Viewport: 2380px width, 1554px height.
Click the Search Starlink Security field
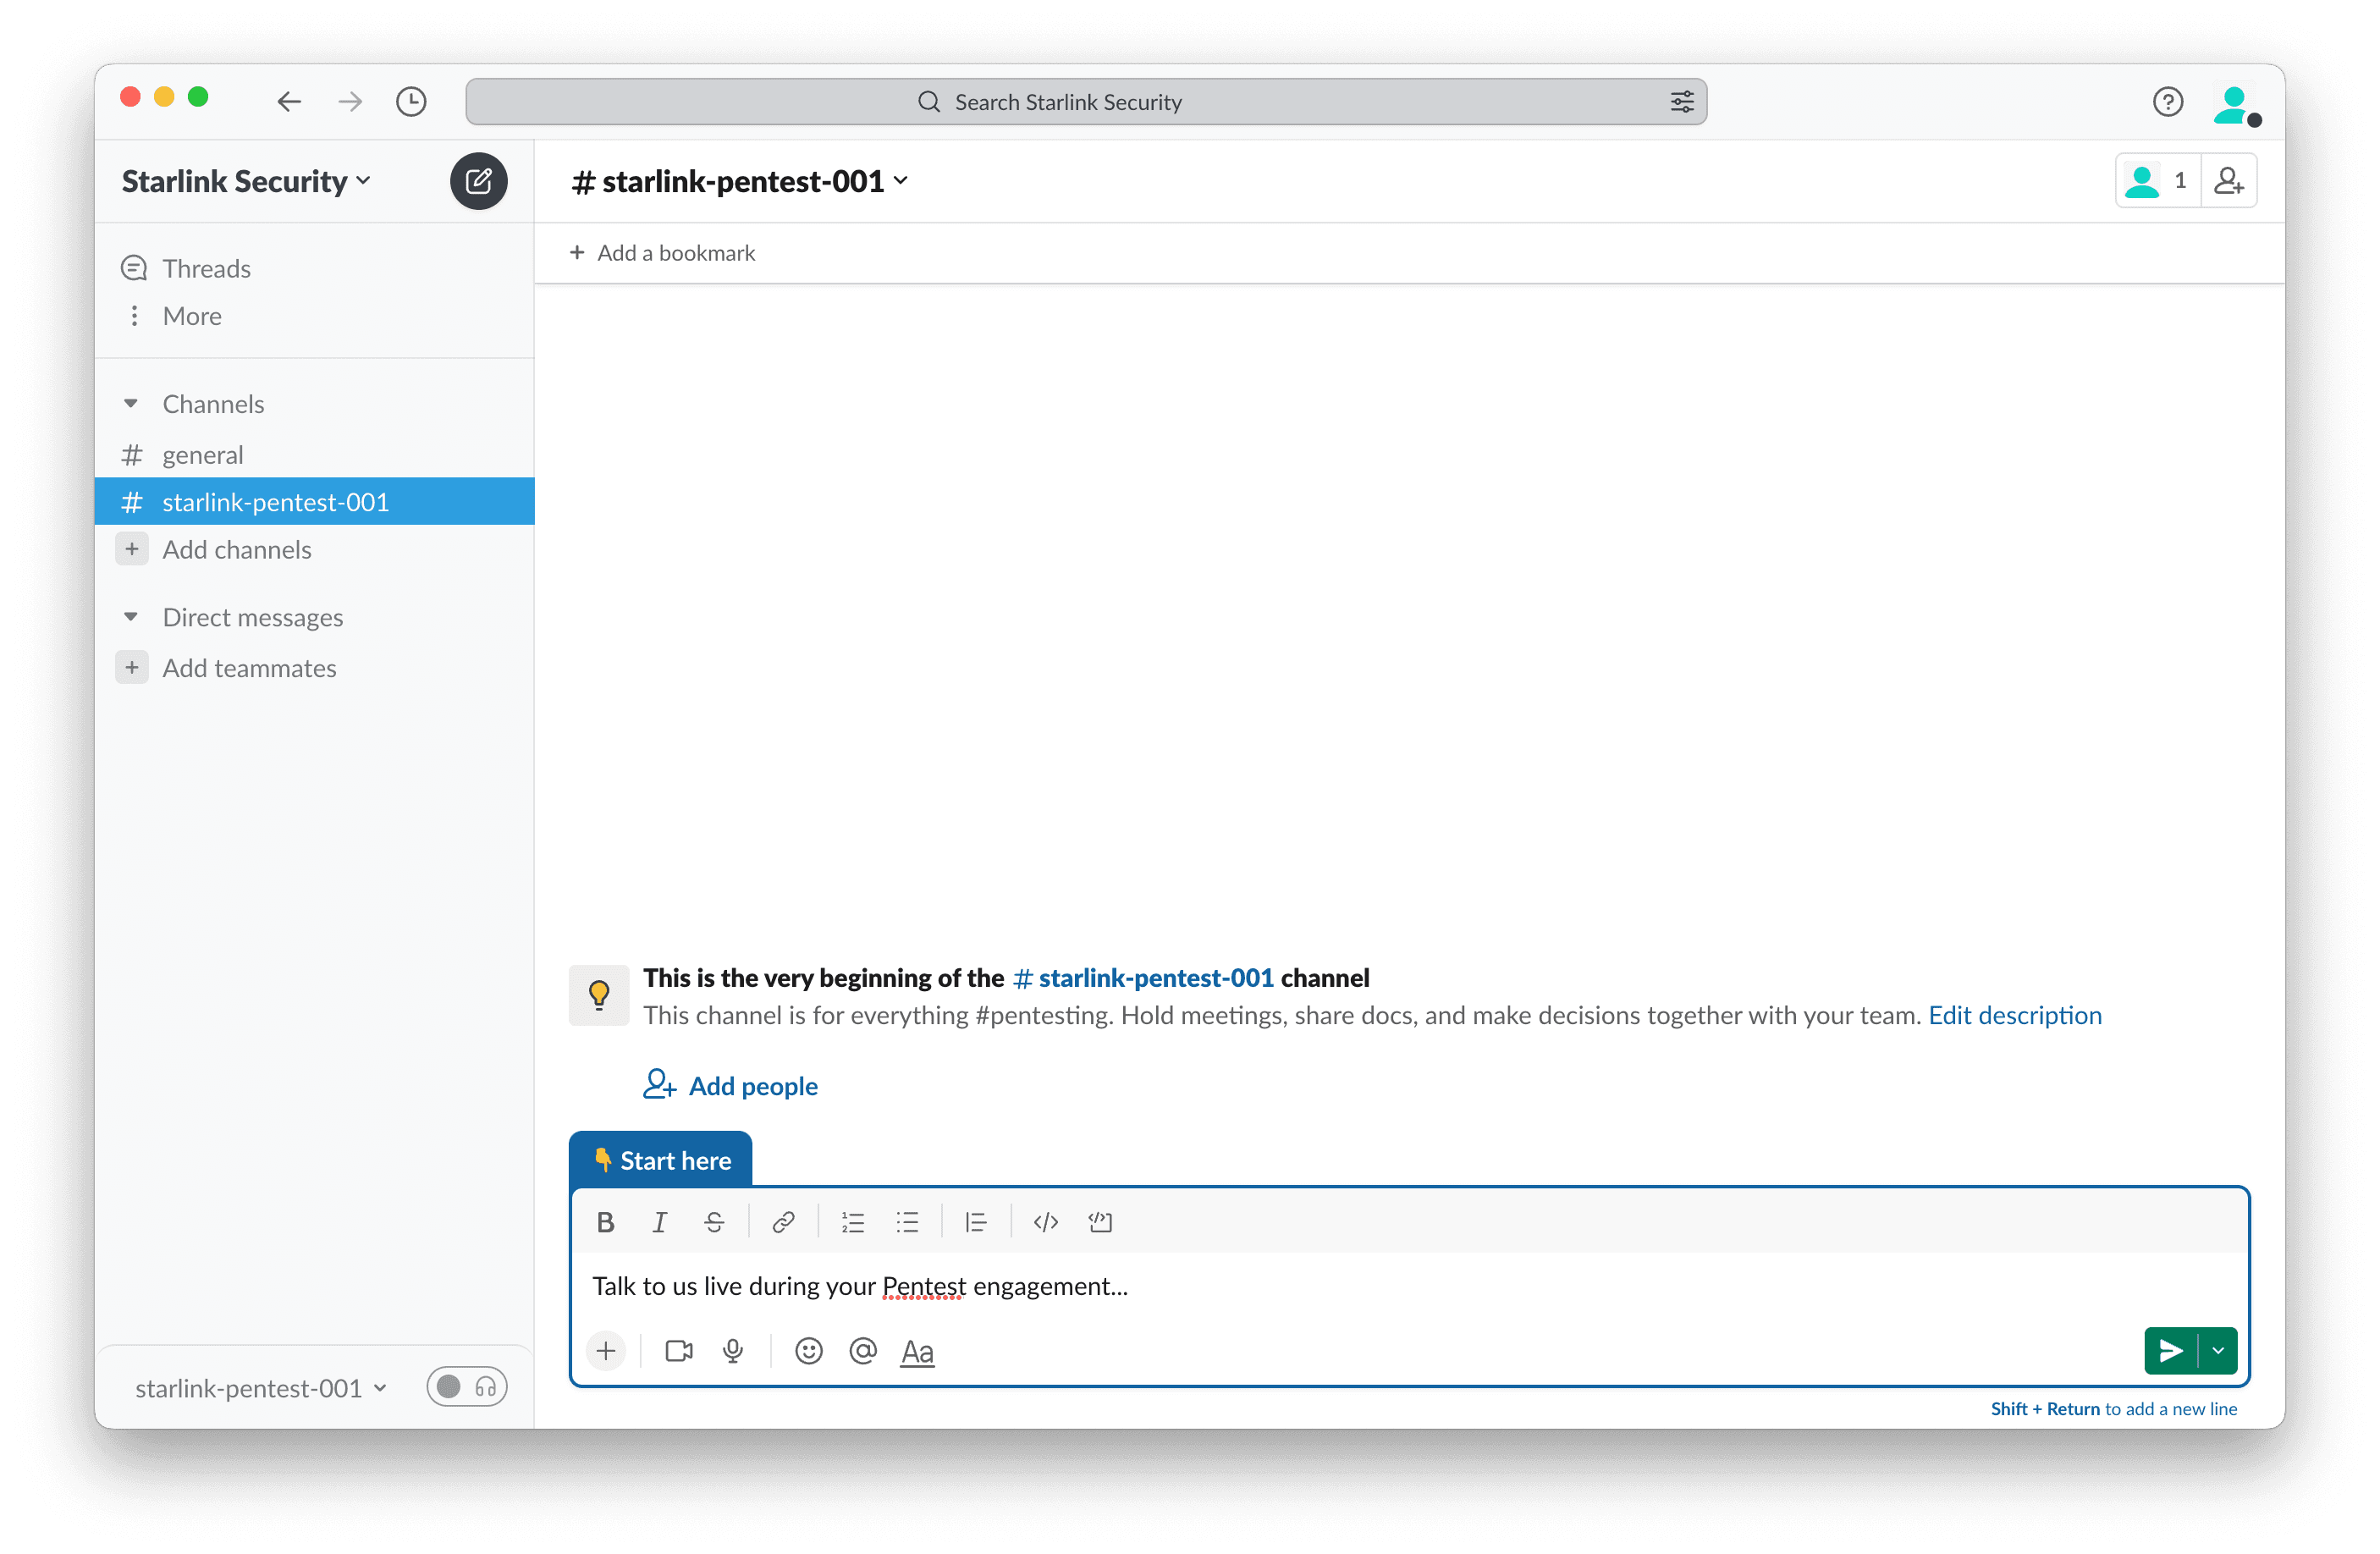pyautogui.click(x=1086, y=102)
